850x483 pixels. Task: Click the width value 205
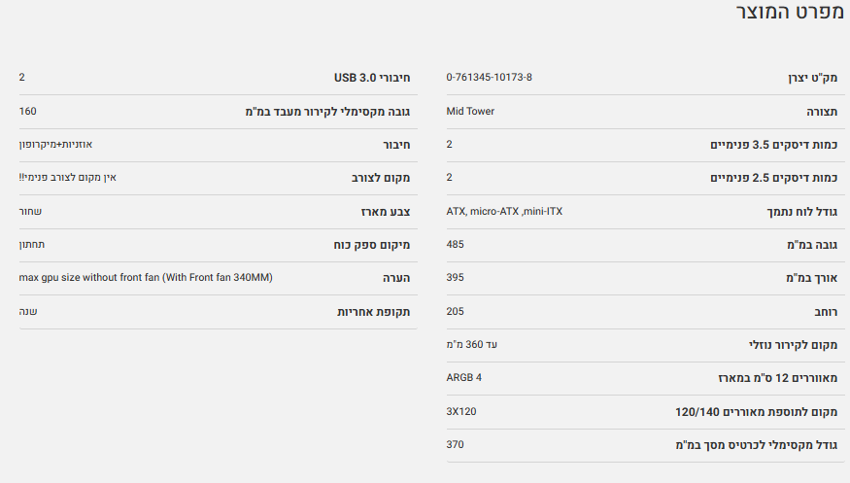[455, 311]
